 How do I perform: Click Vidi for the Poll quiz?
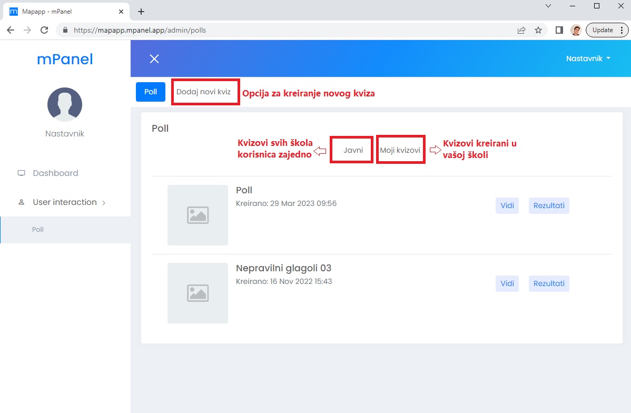click(507, 205)
